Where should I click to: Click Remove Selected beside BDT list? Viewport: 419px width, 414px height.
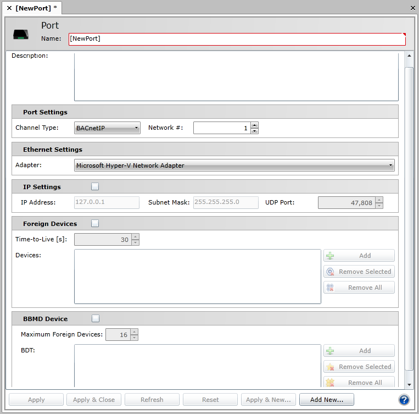click(x=359, y=367)
